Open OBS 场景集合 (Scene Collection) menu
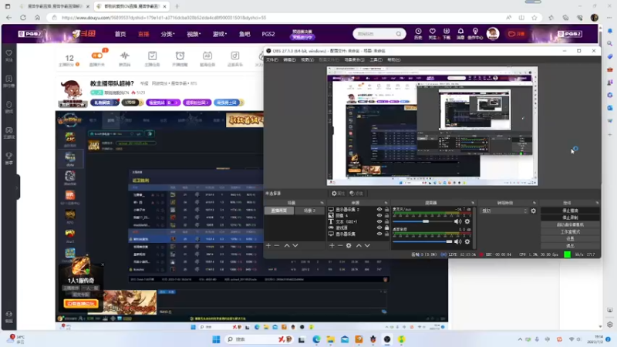Screen dimensions: 617x347 pyautogui.click(x=354, y=60)
